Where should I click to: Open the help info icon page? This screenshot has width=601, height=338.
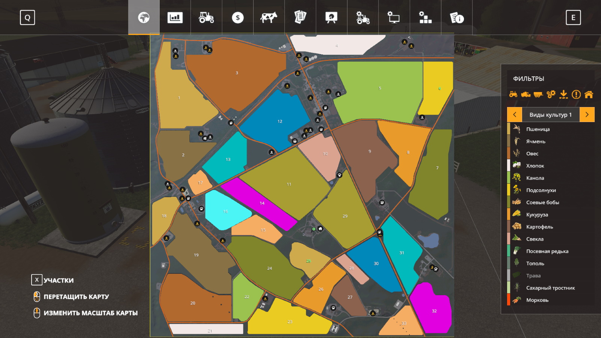pos(456,18)
